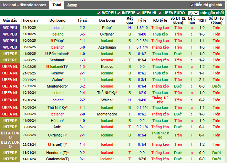Click the date 06/09/25
Screen dimensions: 227x163
click(29, 47)
